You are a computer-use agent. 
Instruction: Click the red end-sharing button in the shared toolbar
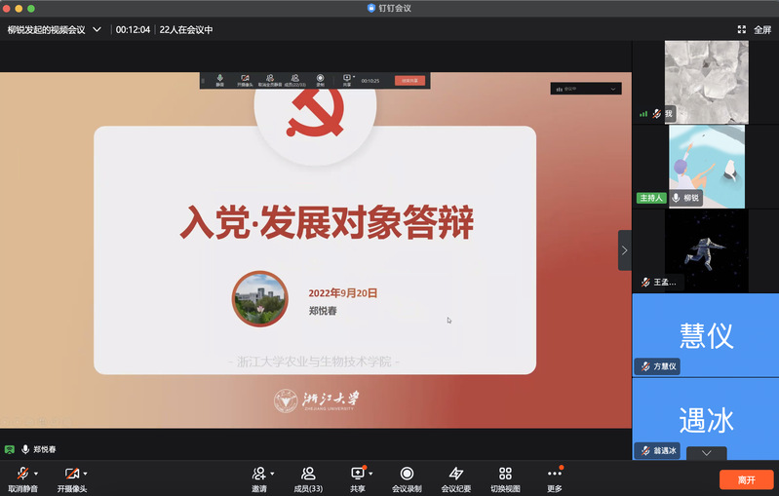409,81
